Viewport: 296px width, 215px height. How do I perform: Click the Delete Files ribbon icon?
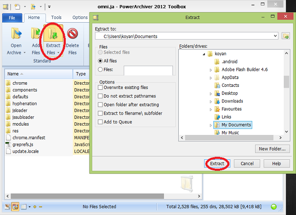[73, 34]
